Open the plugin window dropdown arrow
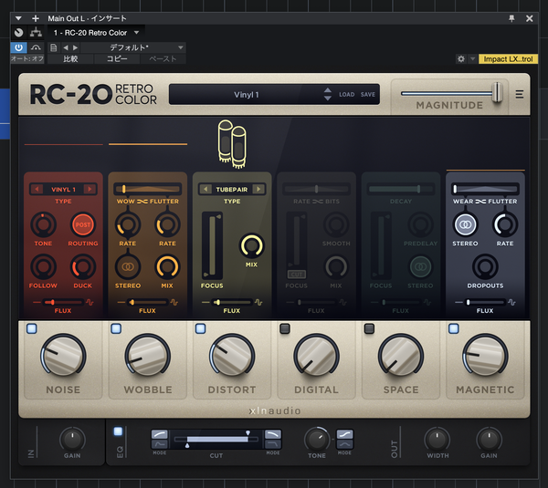548x488 pixels. 18,18
